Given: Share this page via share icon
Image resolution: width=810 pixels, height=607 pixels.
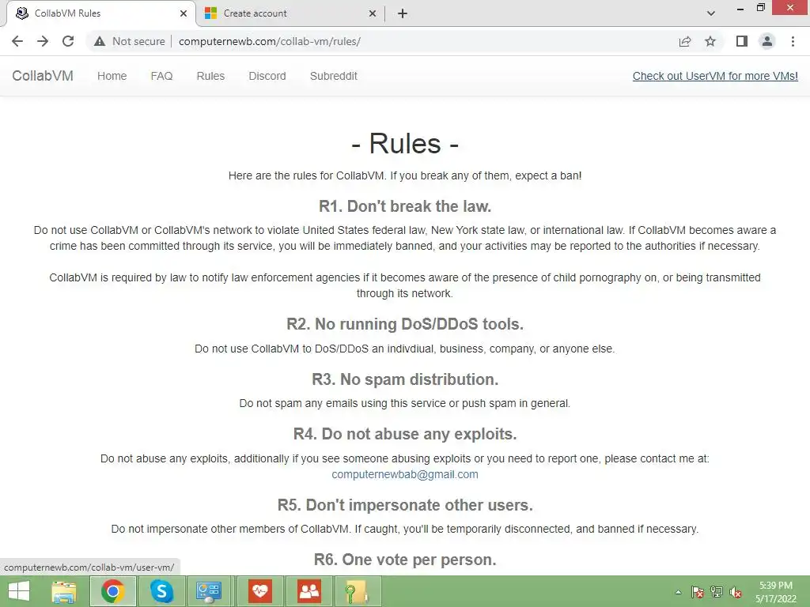Looking at the screenshot, I should [685, 41].
